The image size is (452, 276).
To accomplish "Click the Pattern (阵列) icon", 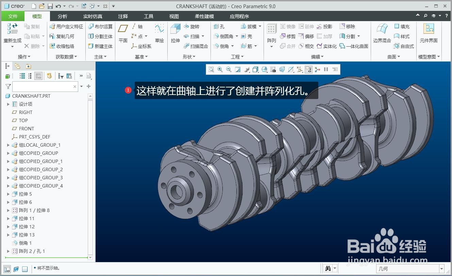I will 271,29.
